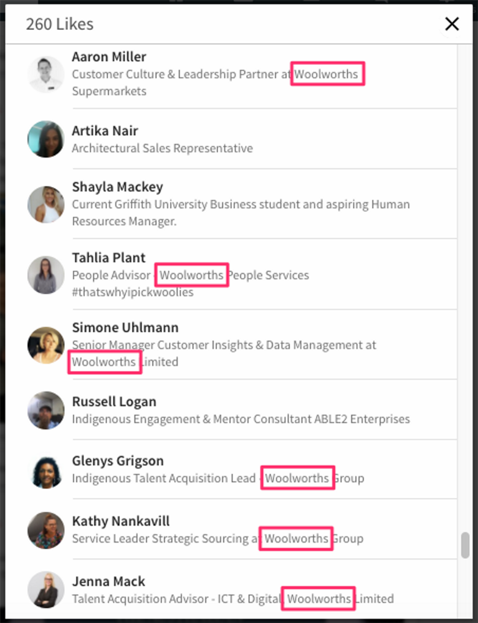
Task: Open Glenys Grigson's profile photo
Action: (x=46, y=470)
